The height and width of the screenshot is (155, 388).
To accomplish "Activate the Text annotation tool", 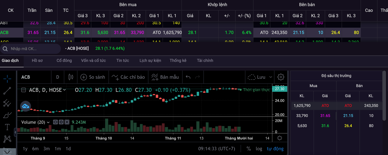I will (7, 127).
